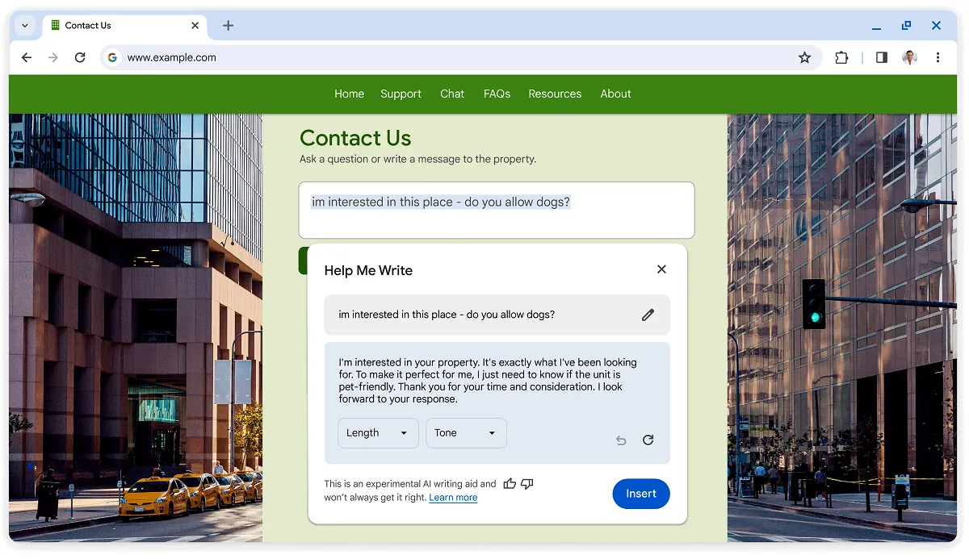Open the Extensions puzzle icon
Screen dimensions: 969x559
841,57
